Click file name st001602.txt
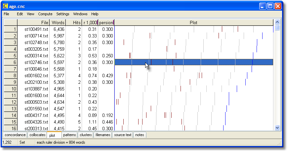The height and width of the screenshot is (152, 288). 36,76
